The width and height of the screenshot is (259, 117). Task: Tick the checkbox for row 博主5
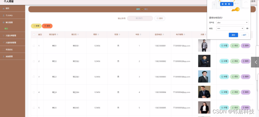tap(34, 108)
